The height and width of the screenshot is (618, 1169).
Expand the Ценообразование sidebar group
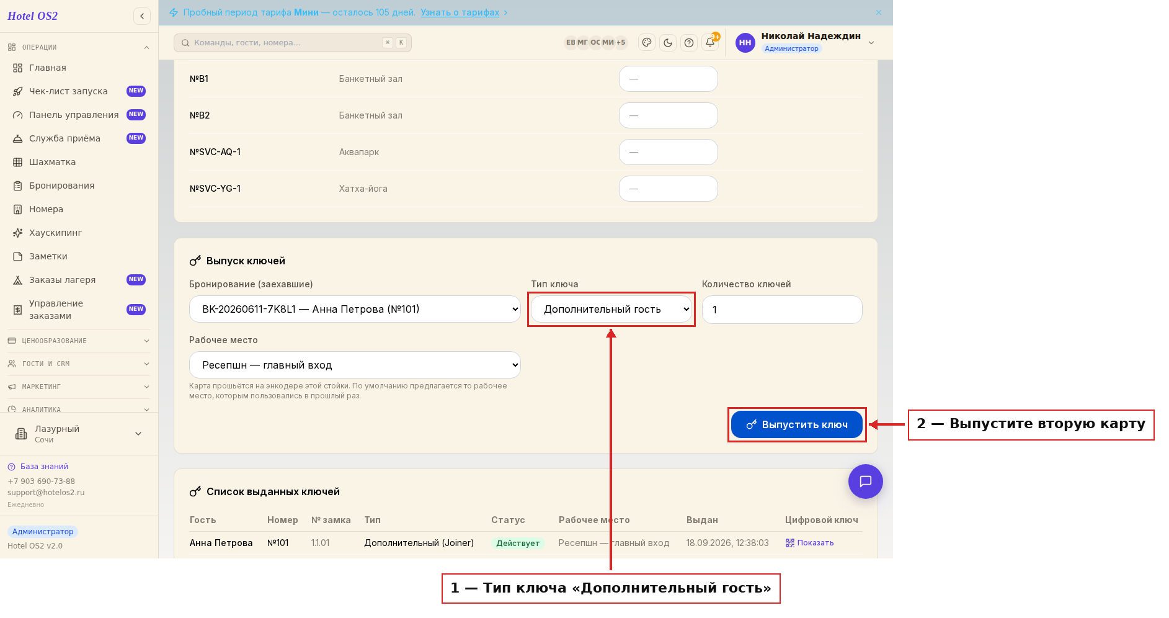79,341
